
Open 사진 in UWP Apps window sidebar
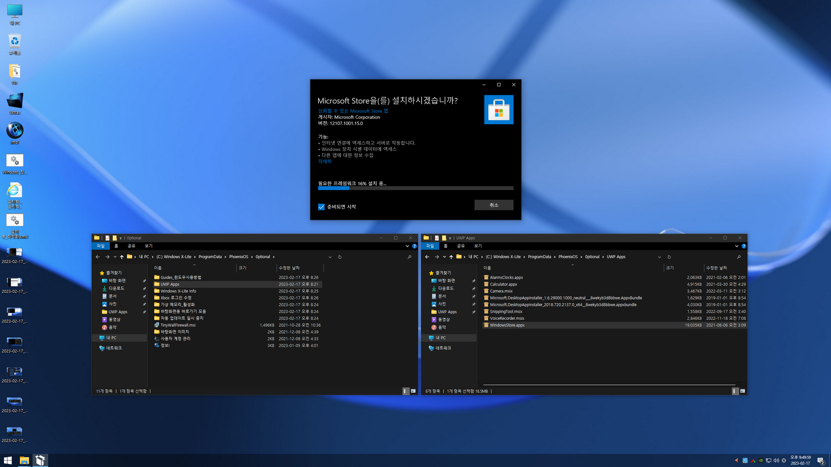(442, 304)
